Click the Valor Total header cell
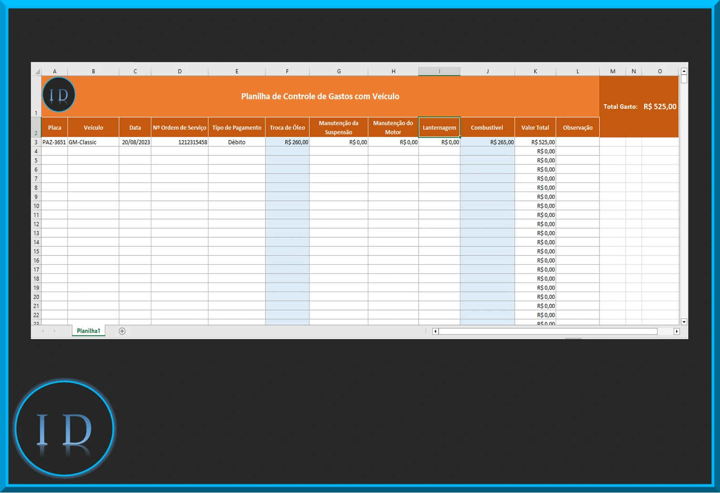The width and height of the screenshot is (720, 493). [x=536, y=128]
